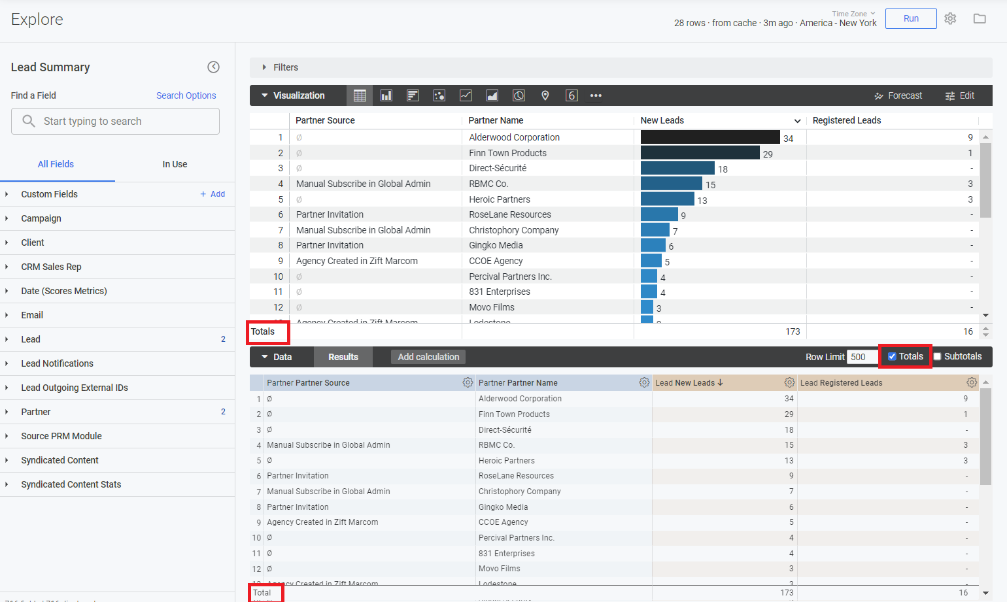This screenshot has width=1007, height=602.
Task: Add a custom field
Action: [x=213, y=194]
